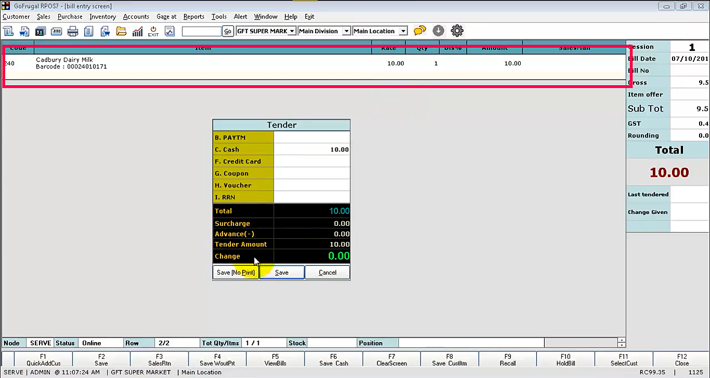Image resolution: width=710 pixels, height=378 pixels.
Task: Click F5 ViewBills button
Action: click(x=275, y=360)
